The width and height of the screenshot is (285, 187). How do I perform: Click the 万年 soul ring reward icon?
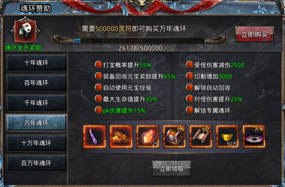[x=254, y=137]
